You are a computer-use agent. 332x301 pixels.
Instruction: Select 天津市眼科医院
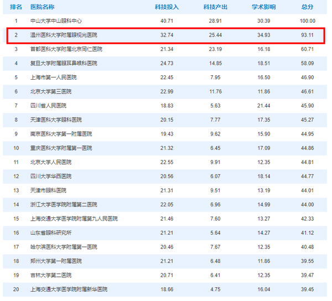click(x=48, y=190)
